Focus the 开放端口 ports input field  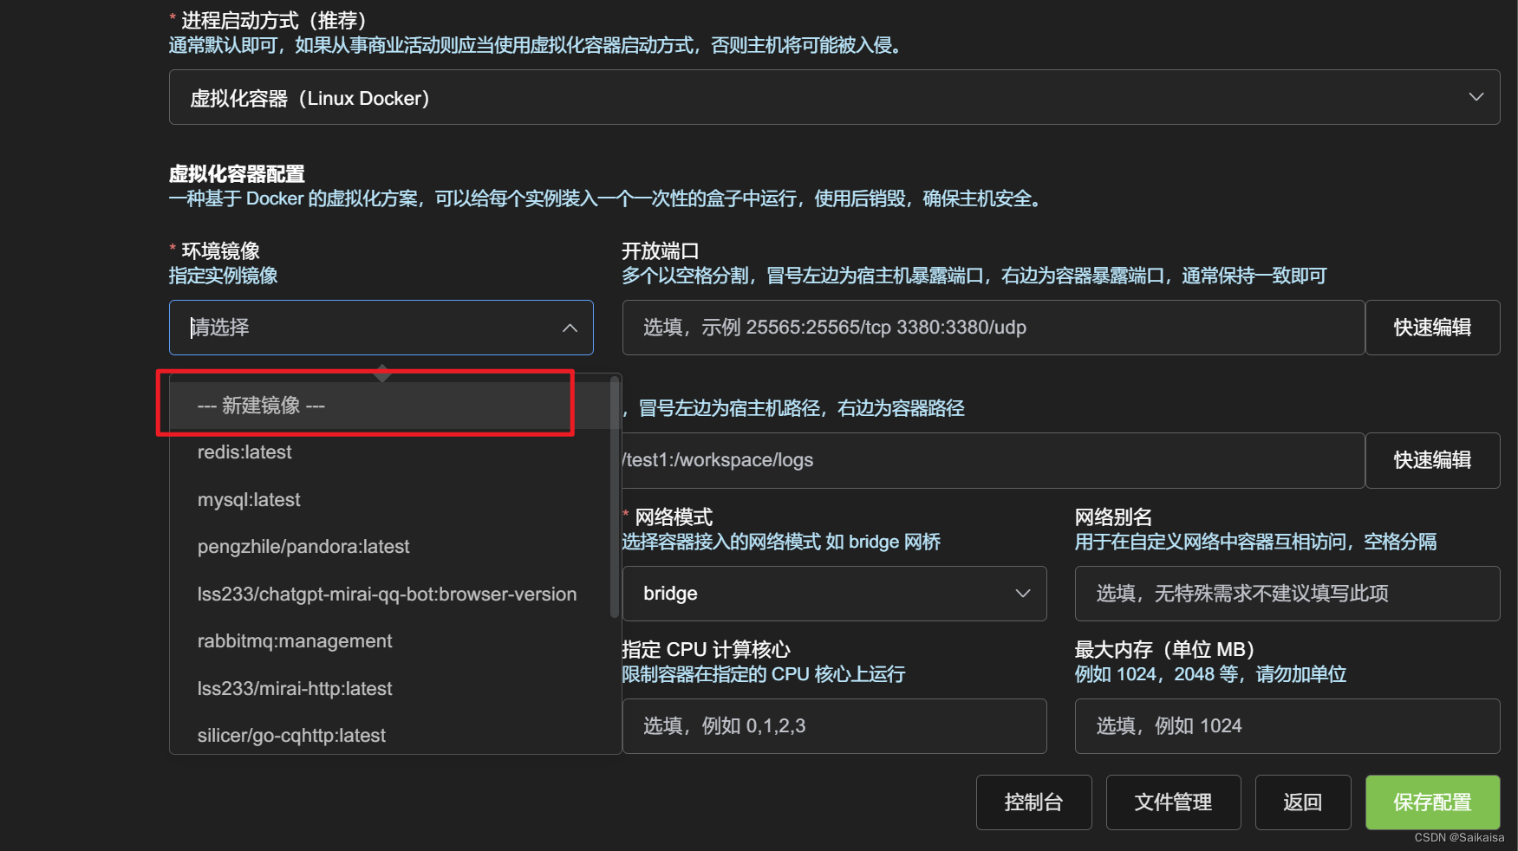994,328
